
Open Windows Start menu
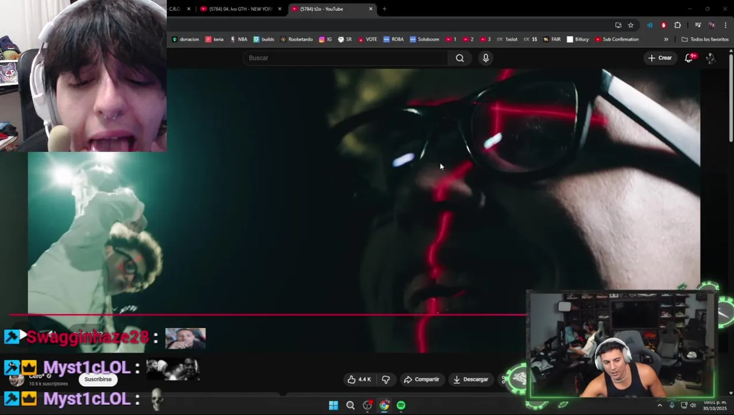coord(333,405)
